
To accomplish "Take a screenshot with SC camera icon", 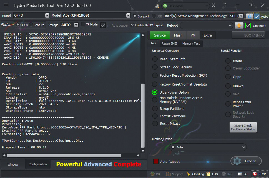I will click(x=240, y=174).
